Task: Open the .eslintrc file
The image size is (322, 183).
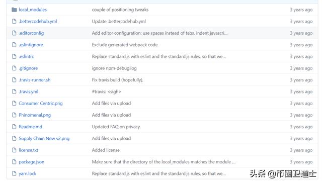Action: click(x=26, y=56)
